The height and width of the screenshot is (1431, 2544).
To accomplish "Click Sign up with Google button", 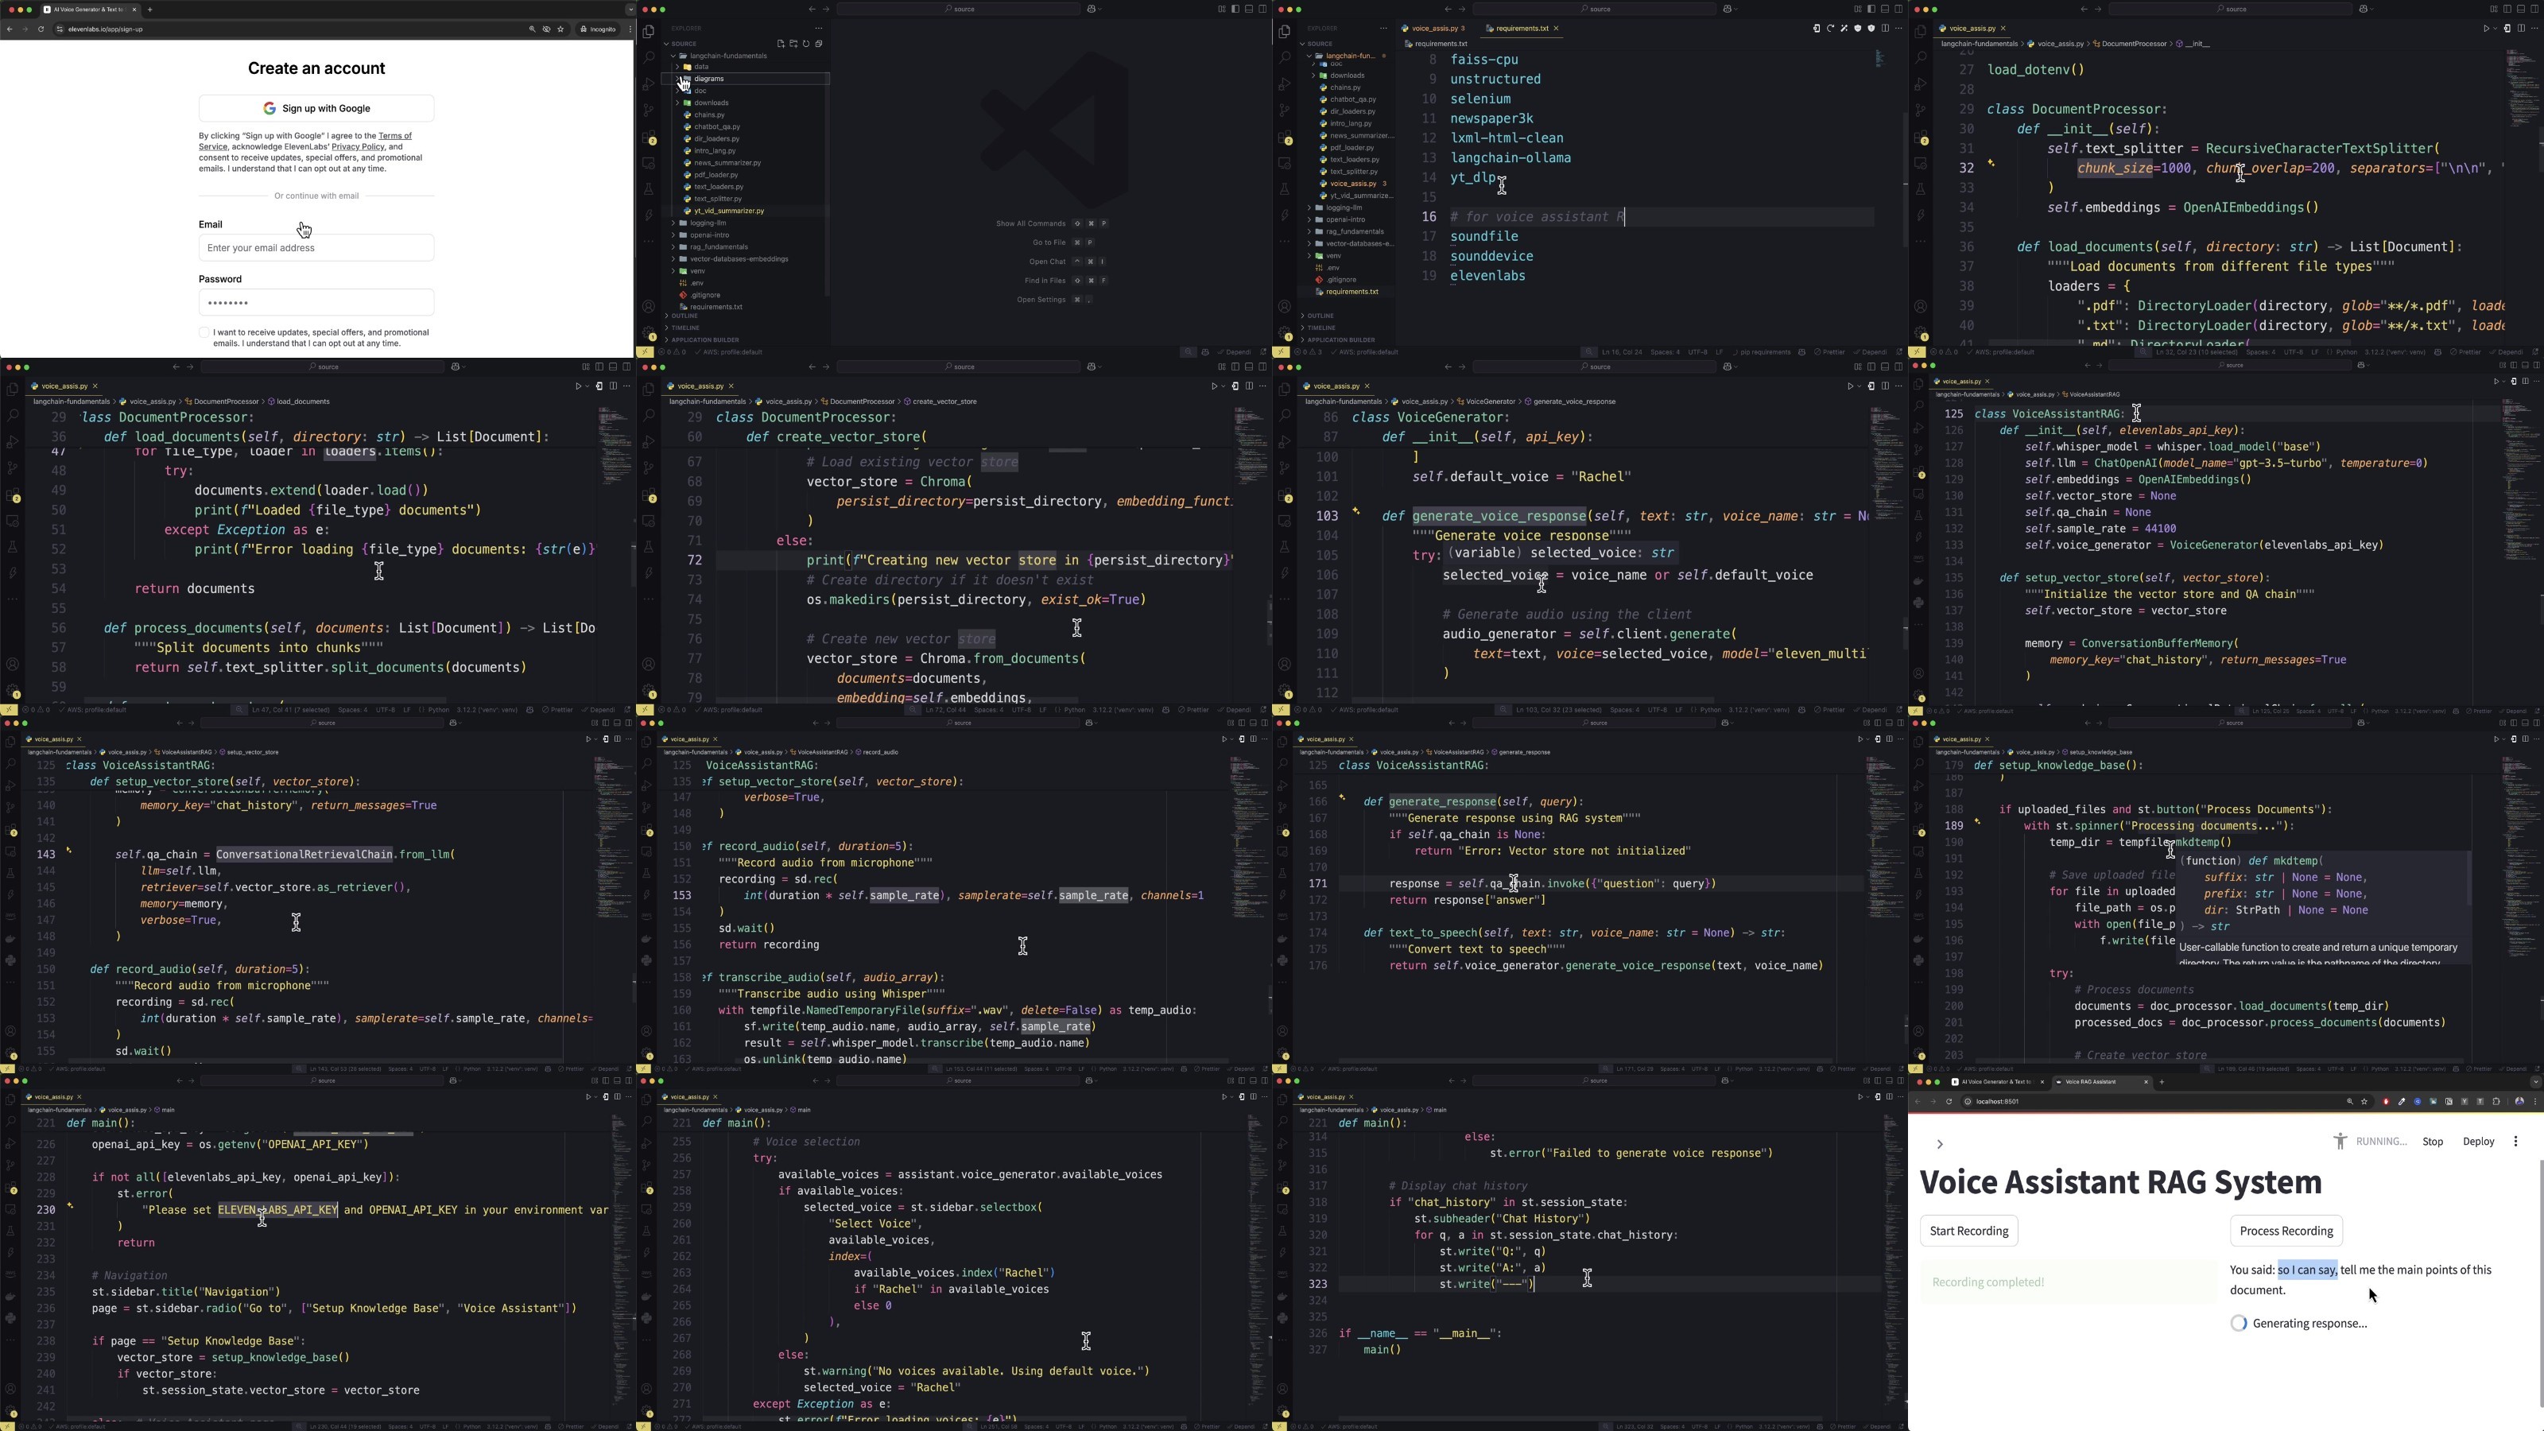I will [x=316, y=109].
